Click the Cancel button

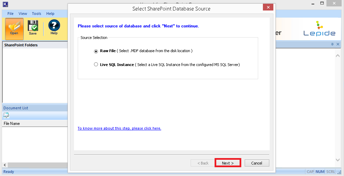[257, 163]
